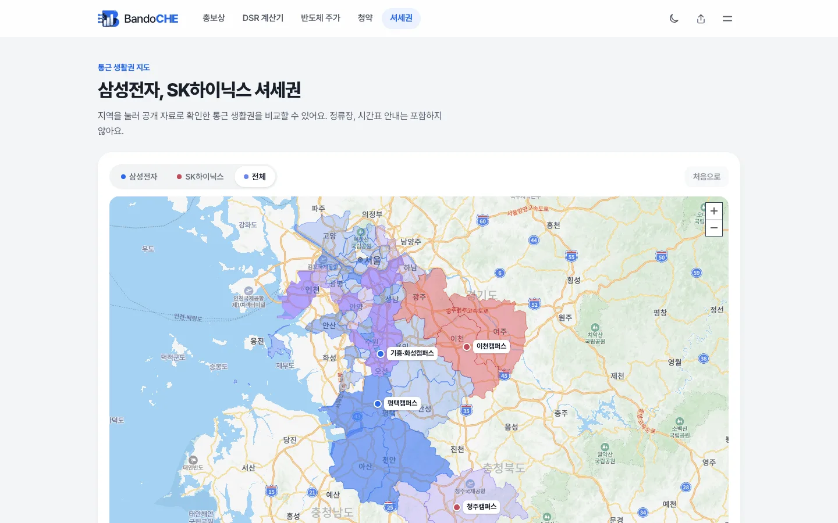Click the 강화도 label on the map

coord(248,225)
